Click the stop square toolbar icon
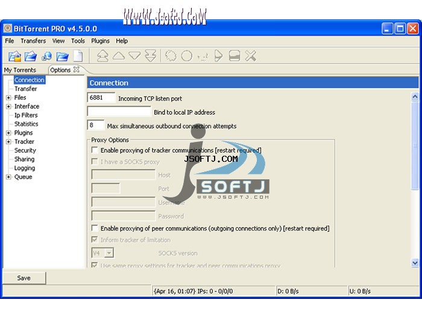The image size is (422, 317). coord(235,56)
